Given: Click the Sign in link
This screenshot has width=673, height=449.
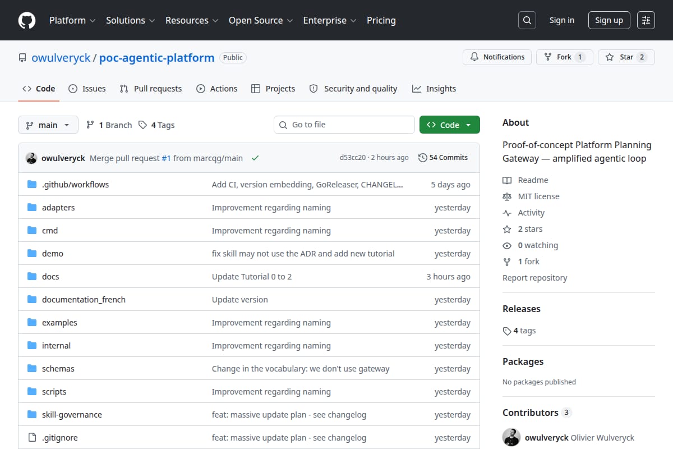Looking at the screenshot, I should [562, 20].
